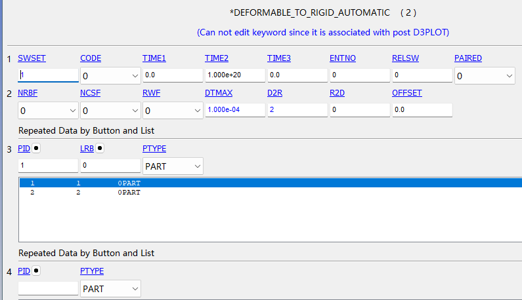Click the pick button next to LRB
Image resolution: width=522 pixels, height=300 pixels.
pos(100,148)
